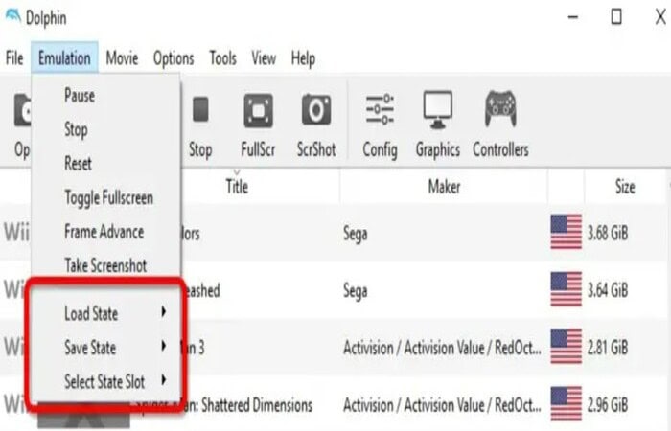This screenshot has height=431, width=671.
Task: Click the US flag for the 3.68 GiB game
Action: pos(567,232)
